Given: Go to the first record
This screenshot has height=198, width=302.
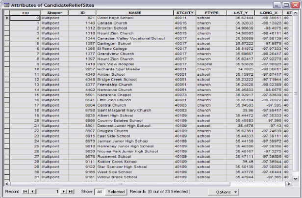Looking at the screenshot, I should (x=26, y=191).
